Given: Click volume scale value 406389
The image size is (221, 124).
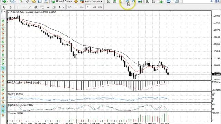Looking at the screenshot, I should point(216,113).
